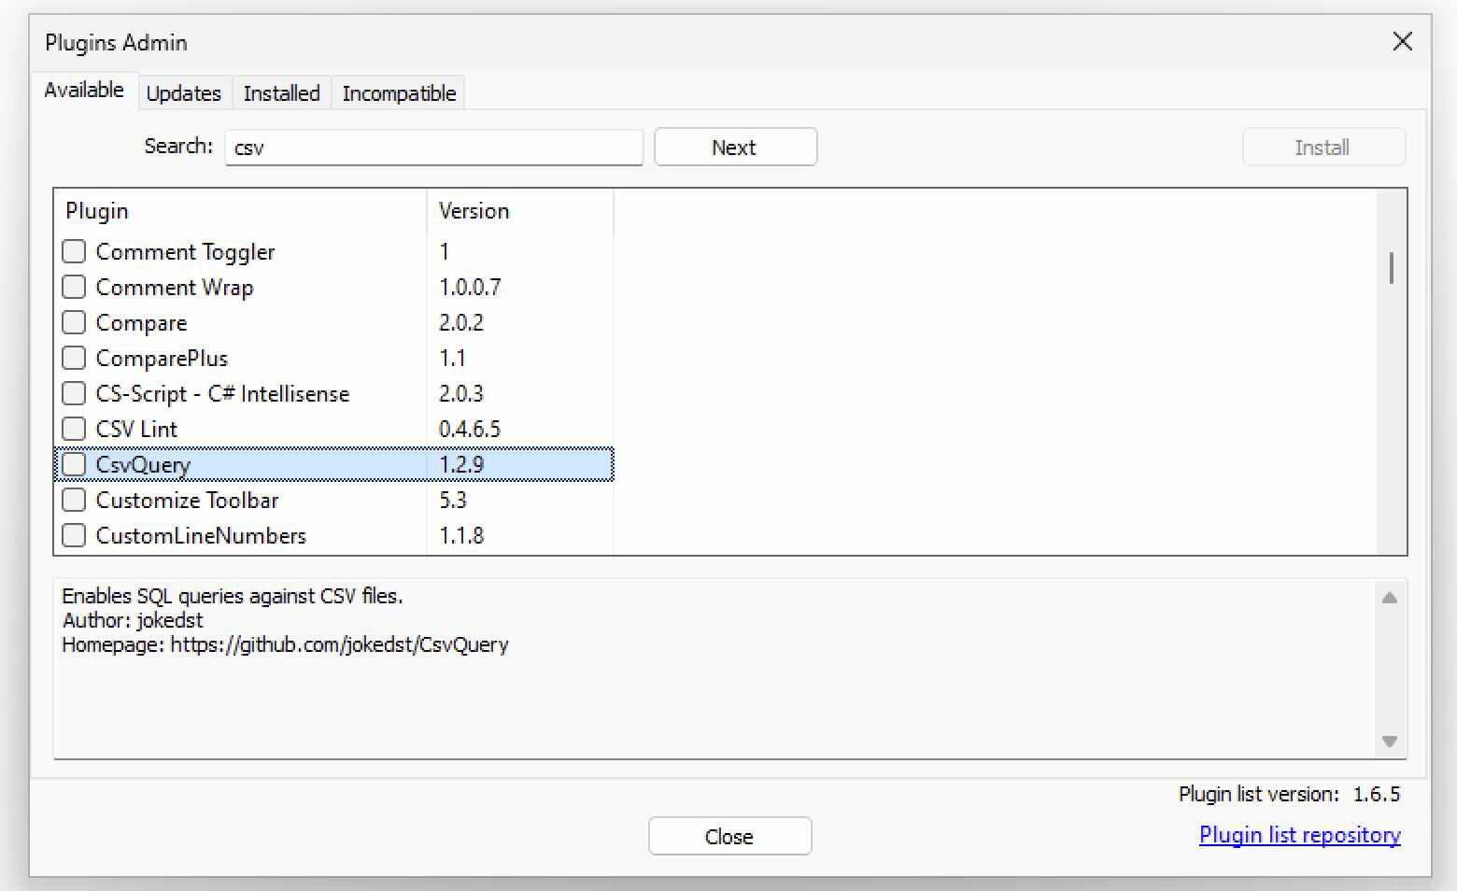This screenshot has width=1457, height=891.
Task: Tick the Compare plugin checkbox
Action: pos(74,322)
